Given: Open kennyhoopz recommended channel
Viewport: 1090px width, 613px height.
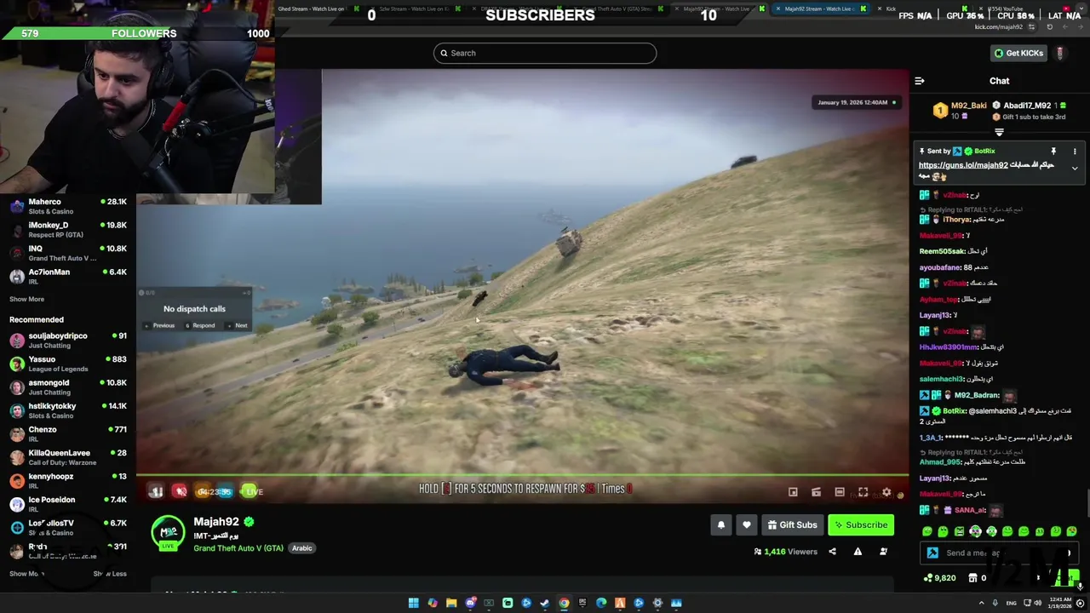Looking at the screenshot, I should pyautogui.click(x=68, y=481).
